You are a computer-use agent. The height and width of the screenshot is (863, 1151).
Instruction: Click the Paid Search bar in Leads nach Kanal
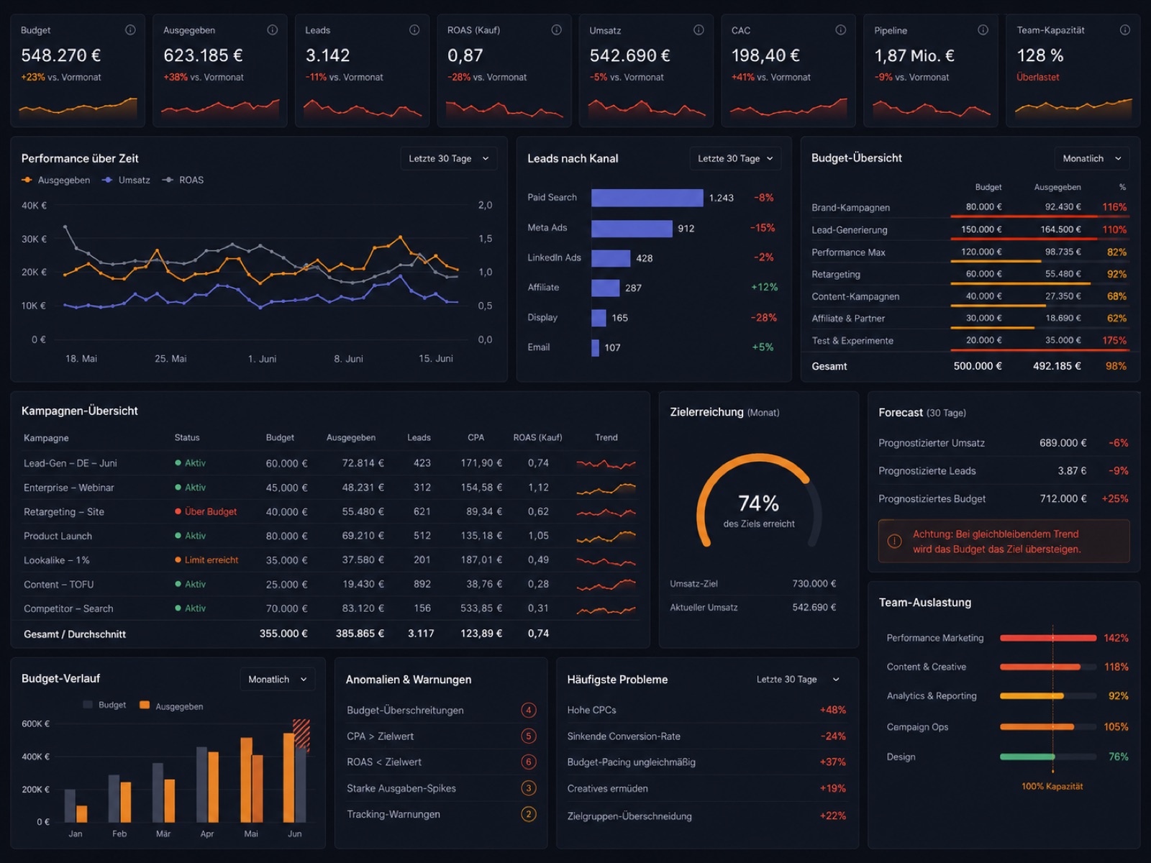coord(647,198)
